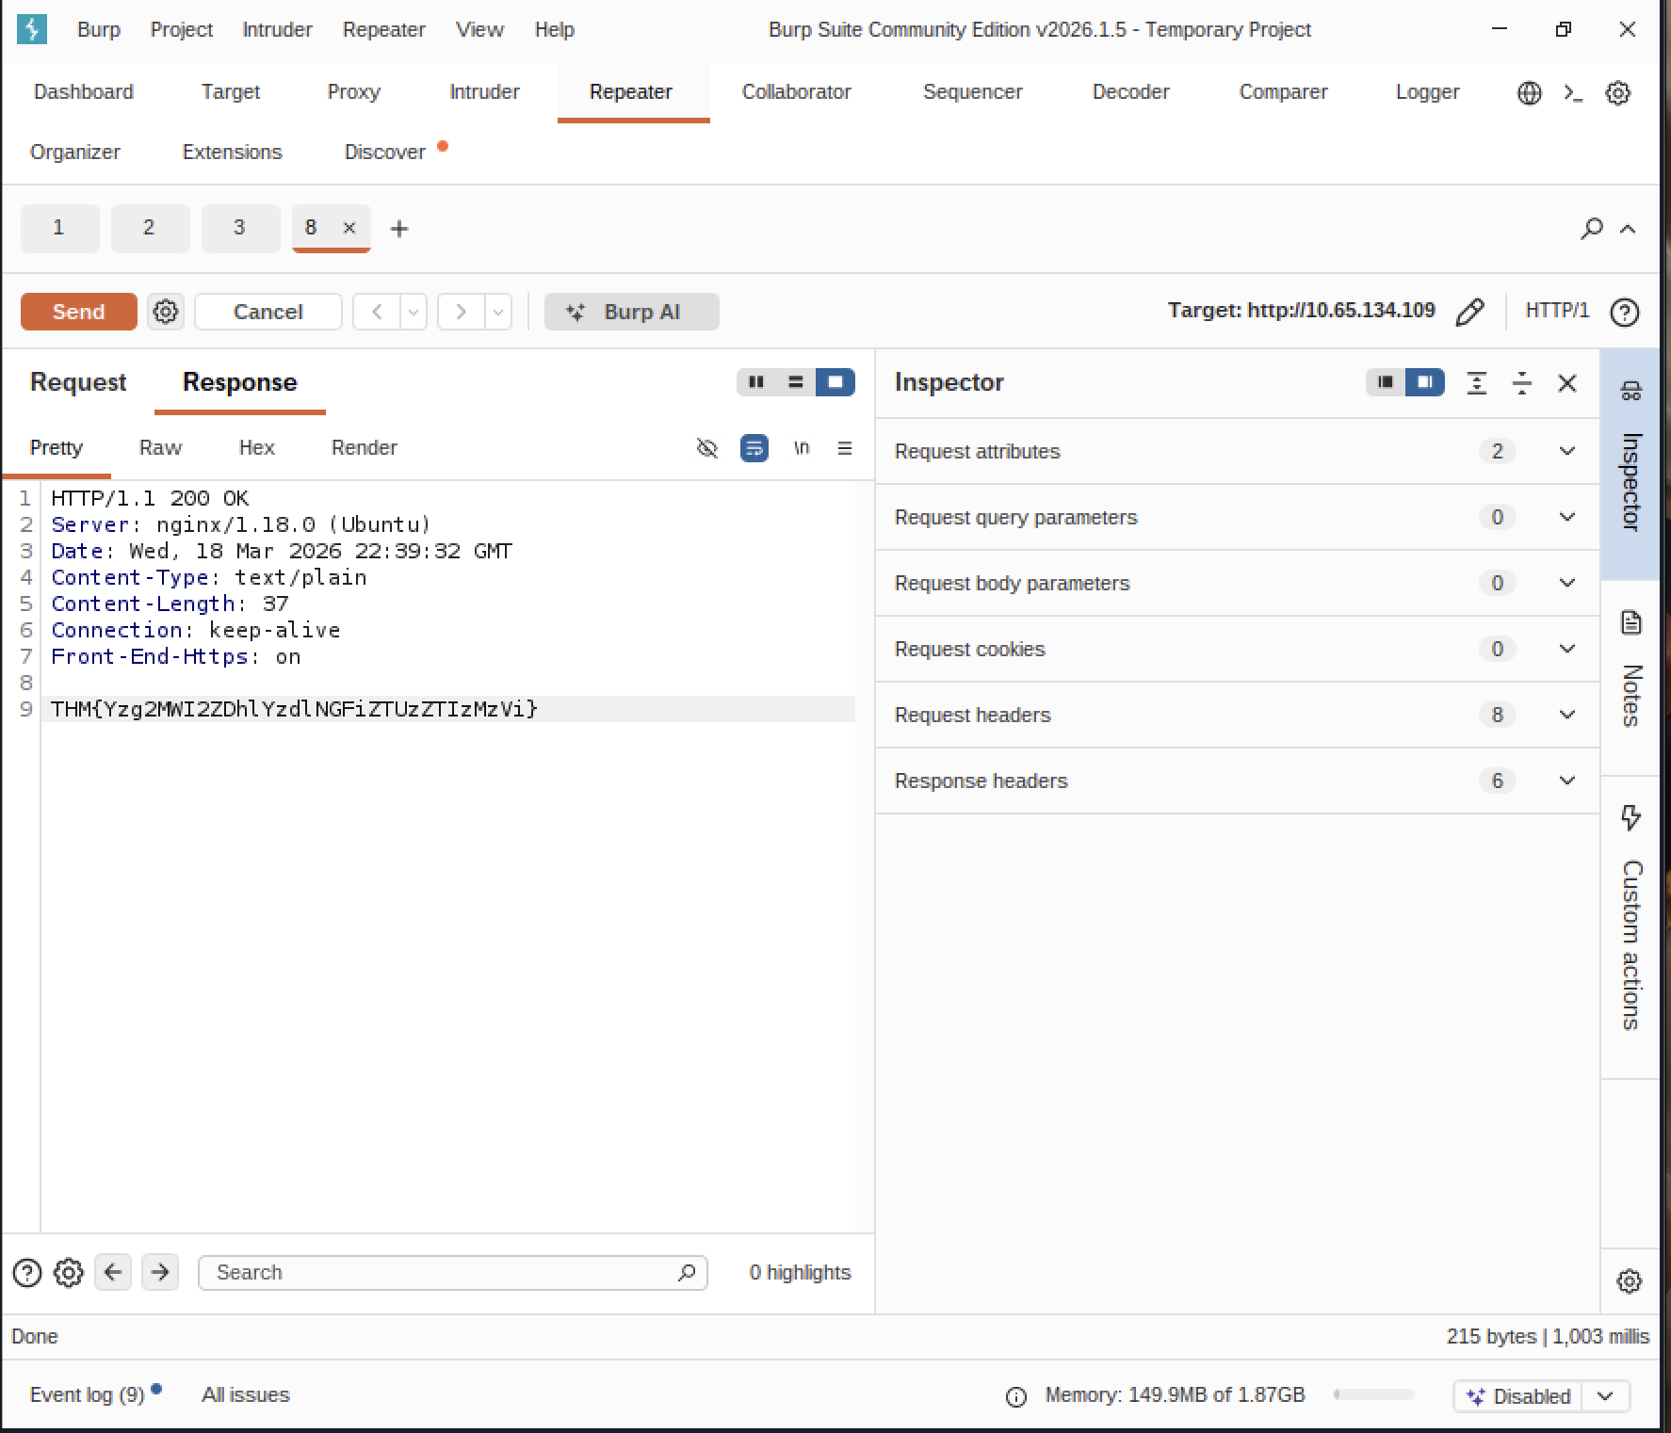Open All issues link
Viewport: 1671px width, 1433px height.
(x=245, y=1394)
